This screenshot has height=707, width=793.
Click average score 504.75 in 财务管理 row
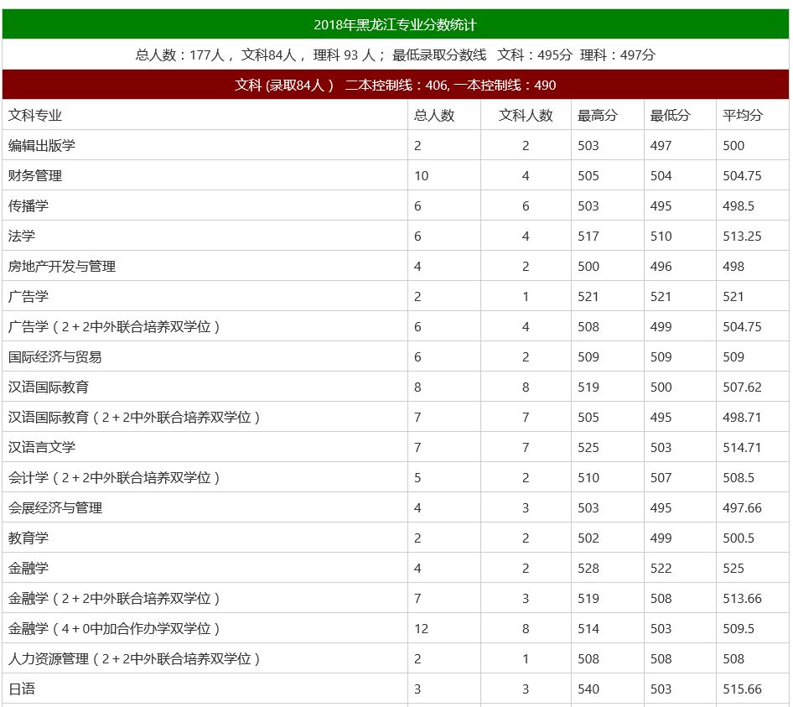(742, 175)
